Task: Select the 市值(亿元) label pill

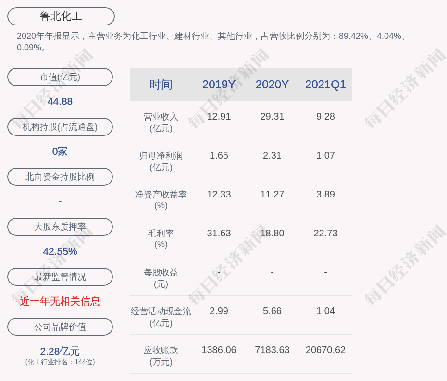Action: click(x=60, y=77)
